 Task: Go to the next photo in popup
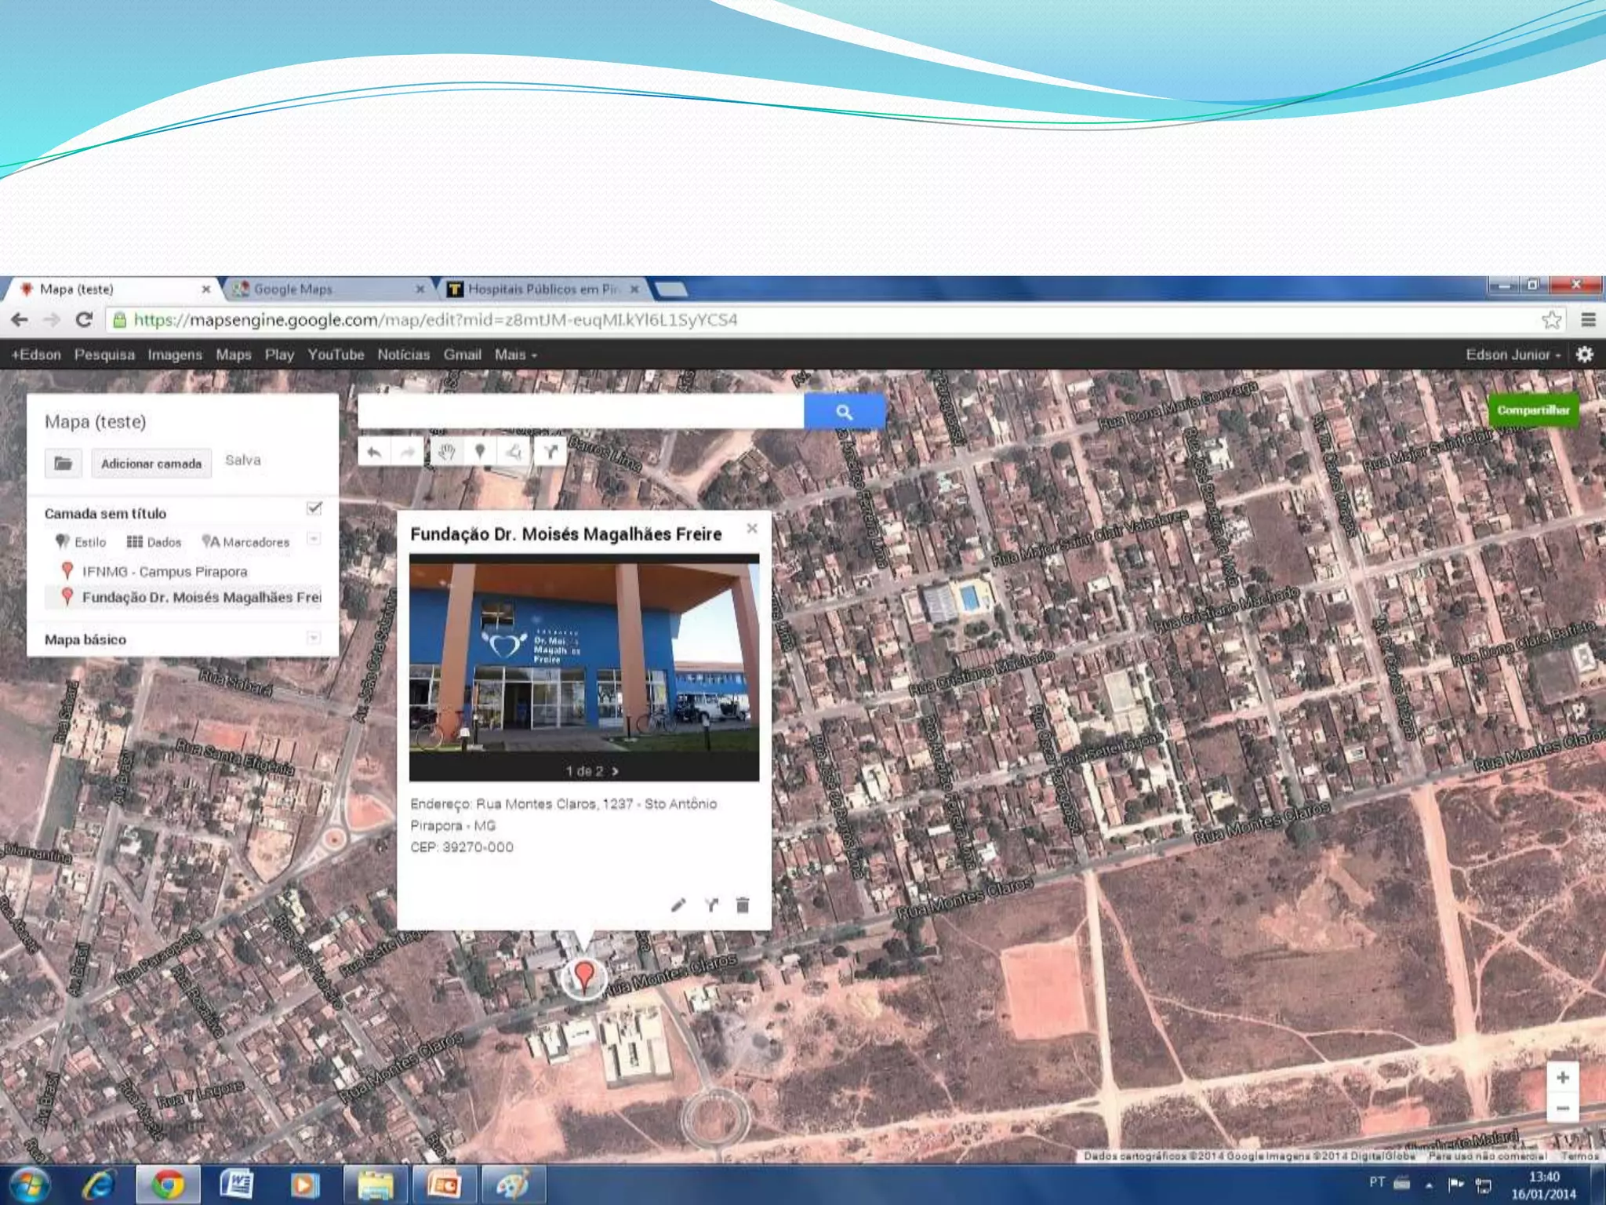615,771
